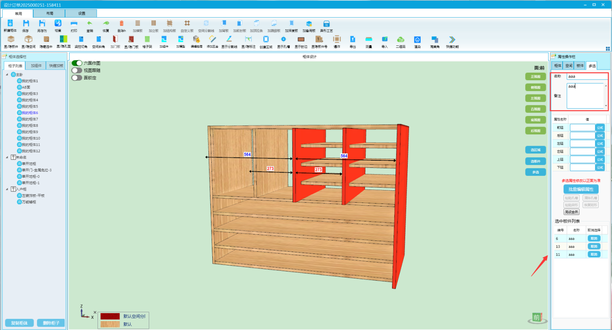Click the 删除 trash icon in toolbar
The height and width of the screenshot is (330, 612).
122,24
